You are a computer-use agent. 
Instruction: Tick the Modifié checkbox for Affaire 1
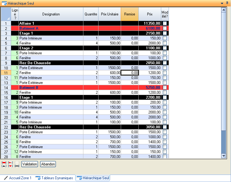tap(165, 23)
